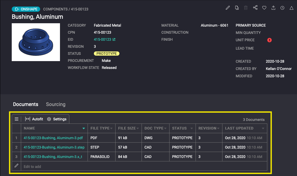
Task: Open the documents table hamburger menu
Action: coord(16,119)
